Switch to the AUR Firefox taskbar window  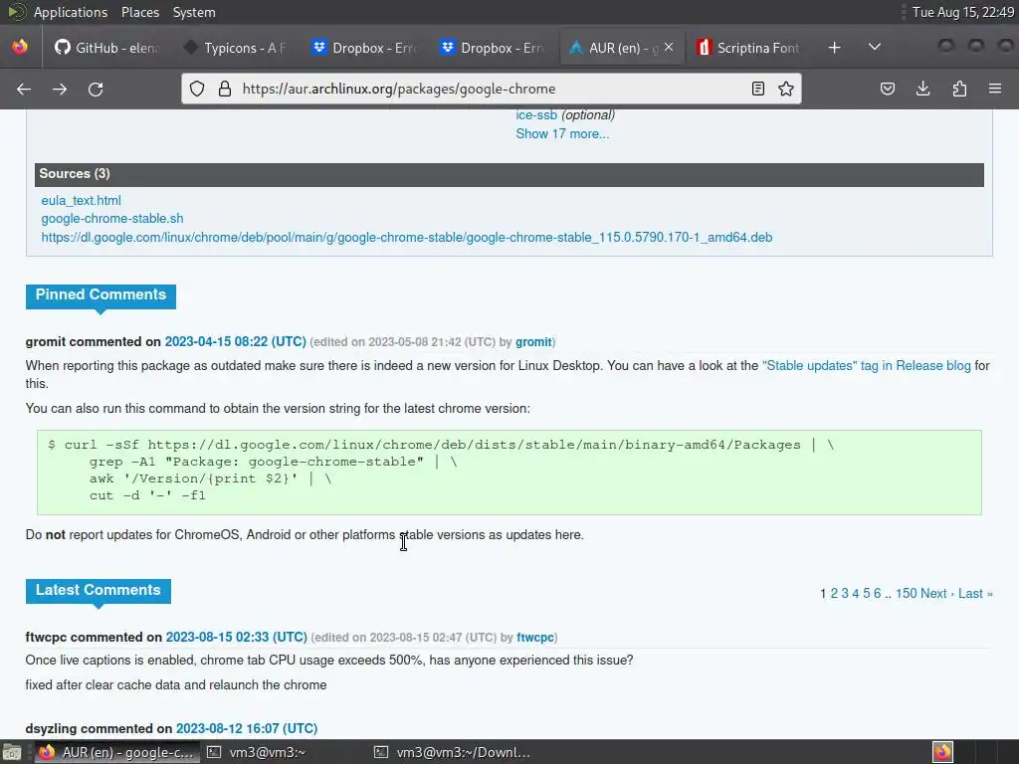(x=115, y=752)
